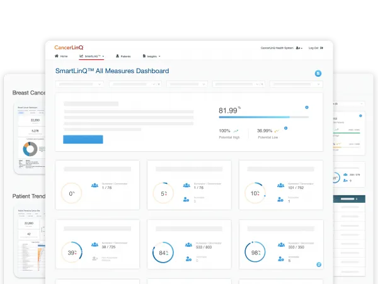Image resolution: width=378 pixels, height=284 pixels.
Task: Click the donut chart in Breast Cancer thumbnail
Action: (x=30, y=149)
